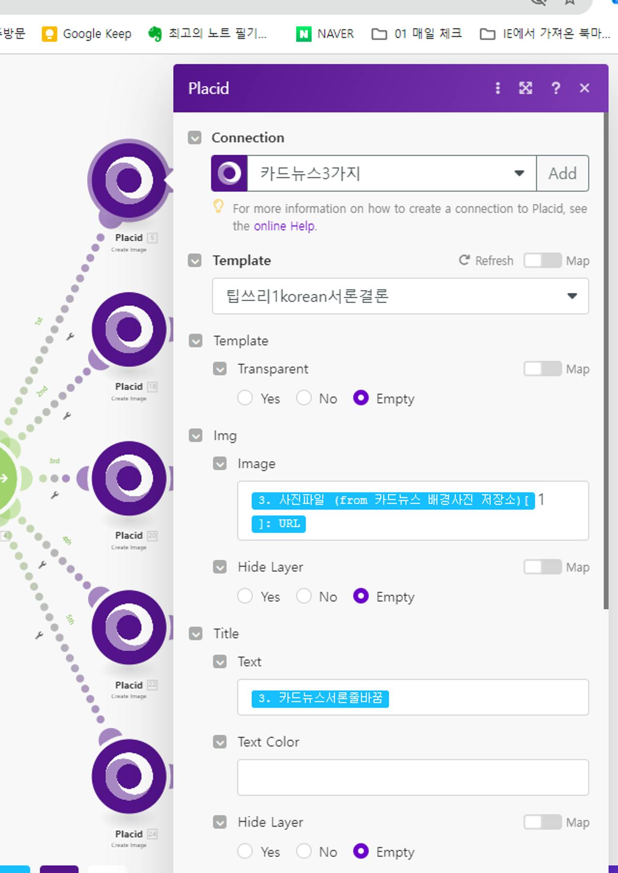The width and height of the screenshot is (618, 873).
Task: Open the wrench filter on the 1st route
Action: click(70, 337)
